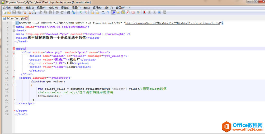Image resolution: width=265 pixels, height=134 pixels.
Task: Click the Zoom In toolbar icon
Action: pos(80,12)
